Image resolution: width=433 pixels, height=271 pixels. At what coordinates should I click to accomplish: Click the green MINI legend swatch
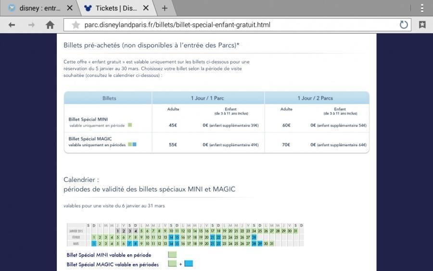[x=172, y=255]
